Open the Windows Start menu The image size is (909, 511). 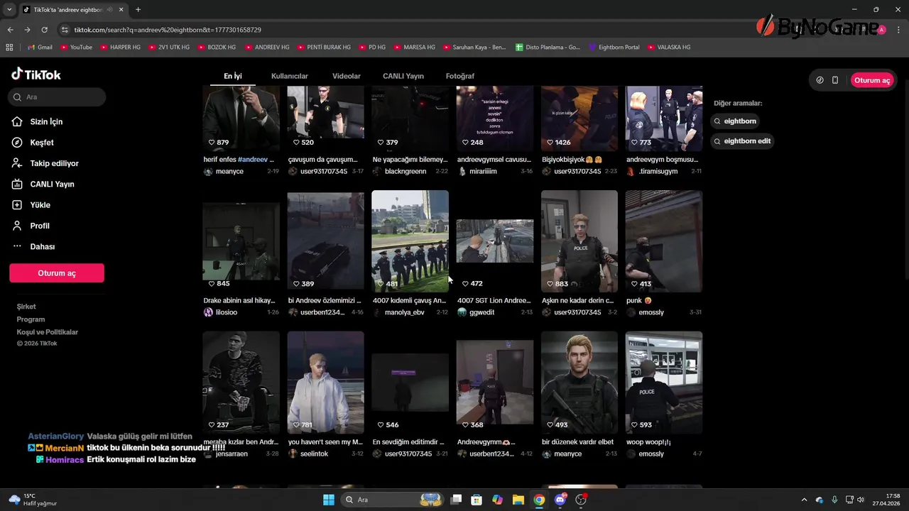tap(329, 500)
